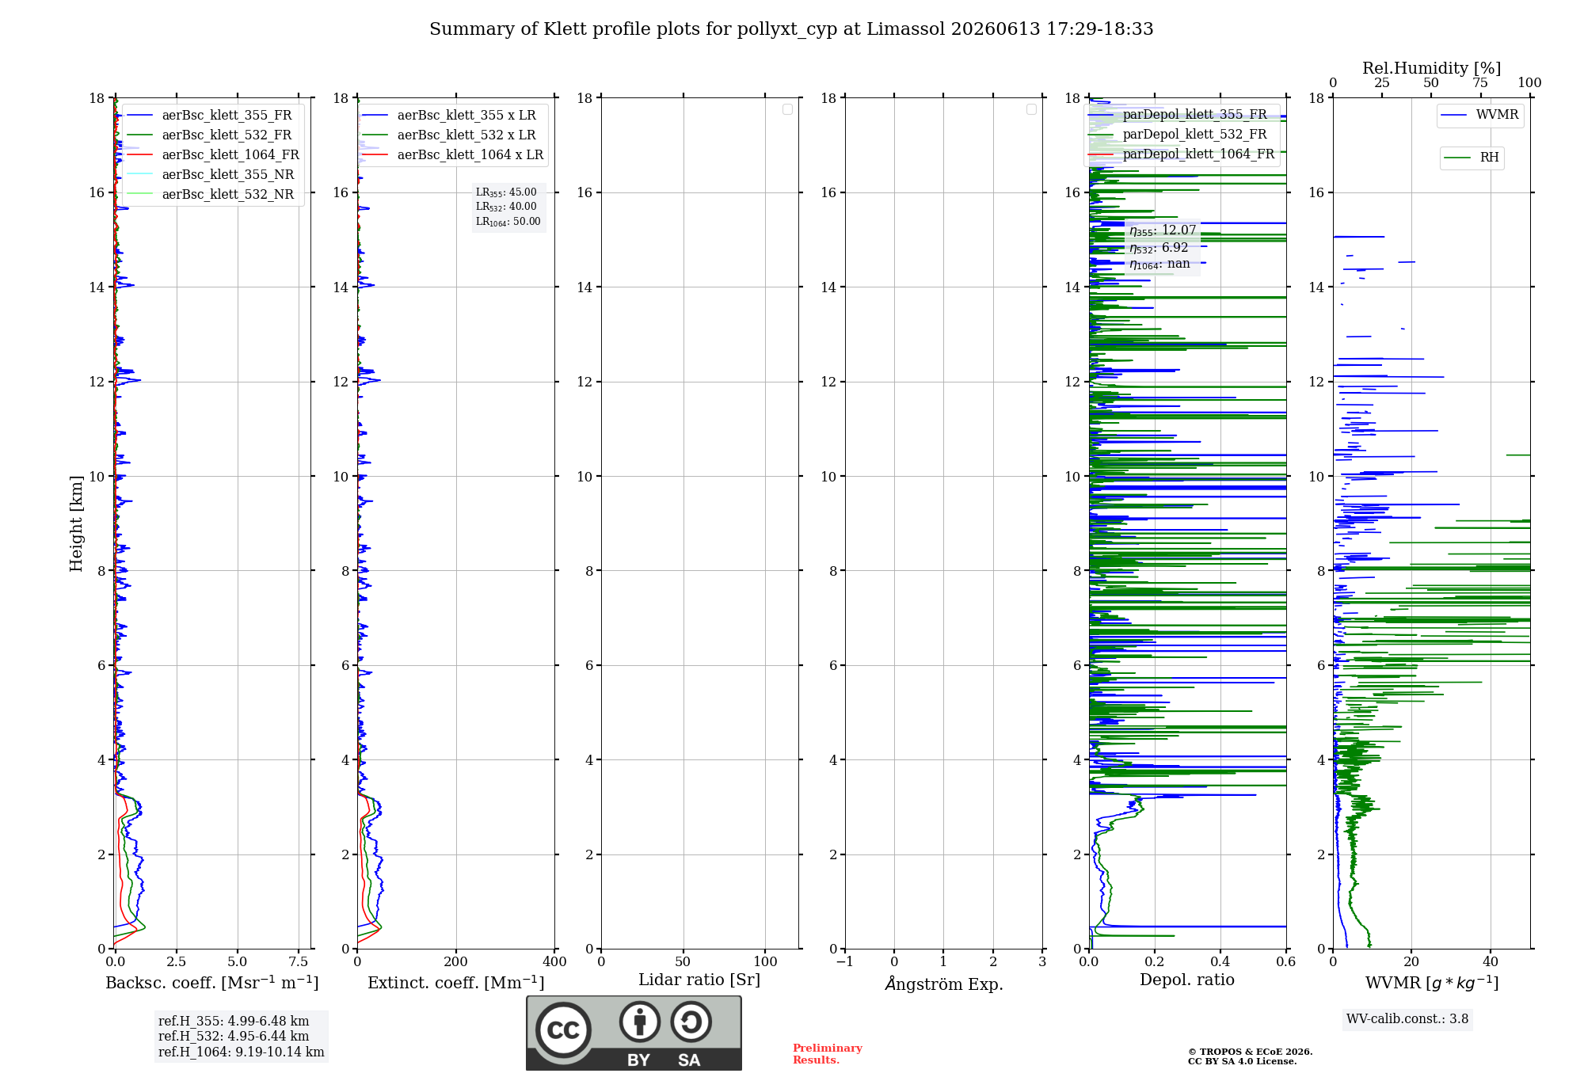
Task: Click the 'ref.H_355: 4.99-6.48 km' line
Action: coord(234,1022)
